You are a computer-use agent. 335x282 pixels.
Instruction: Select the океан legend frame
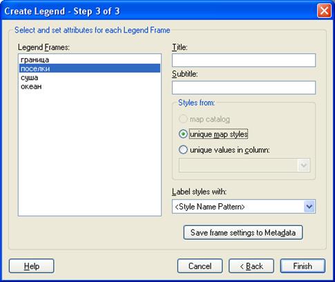coord(90,86)
